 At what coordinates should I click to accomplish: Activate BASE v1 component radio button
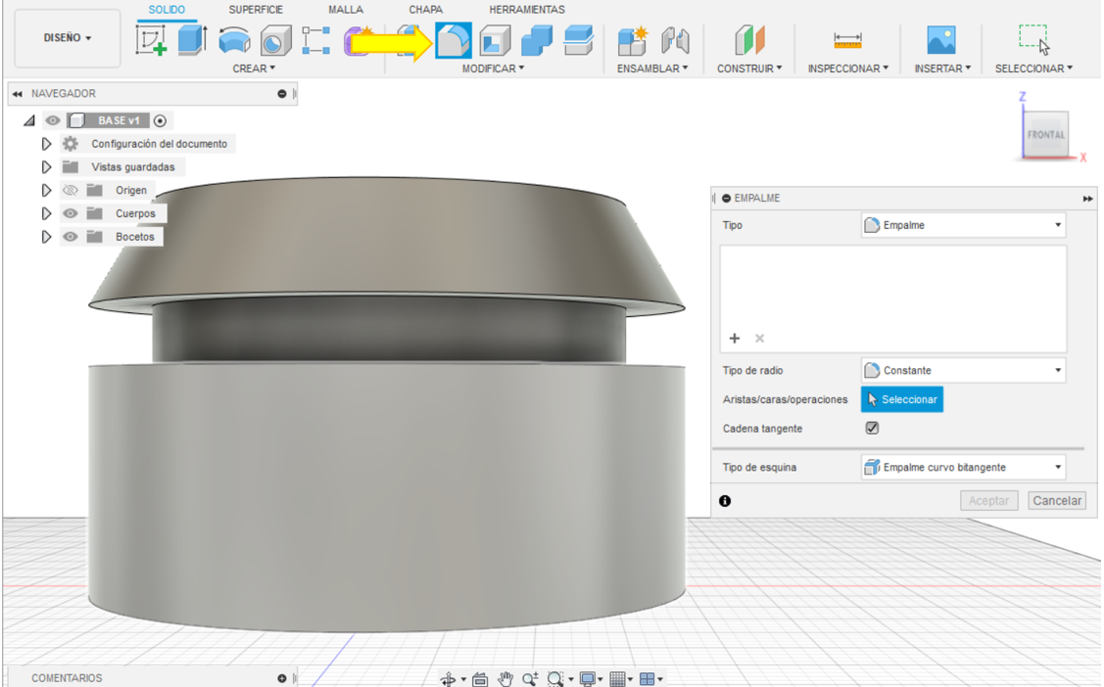161,121
